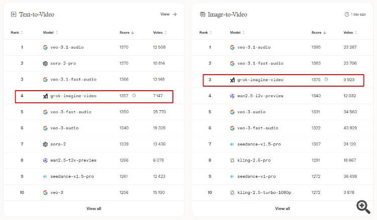Click the icon beside wan2.5-t2v-preview
Viewport: 377px width, 220px height.
coord(45,160)
